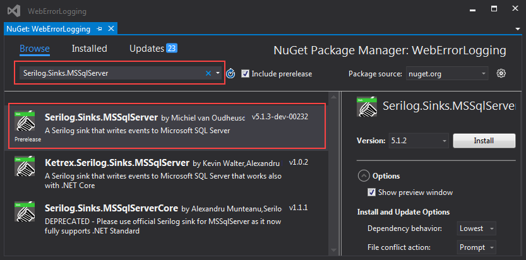Open NuGet settings gear
This screenshot has width=526, height=260.
coord(501,73)
